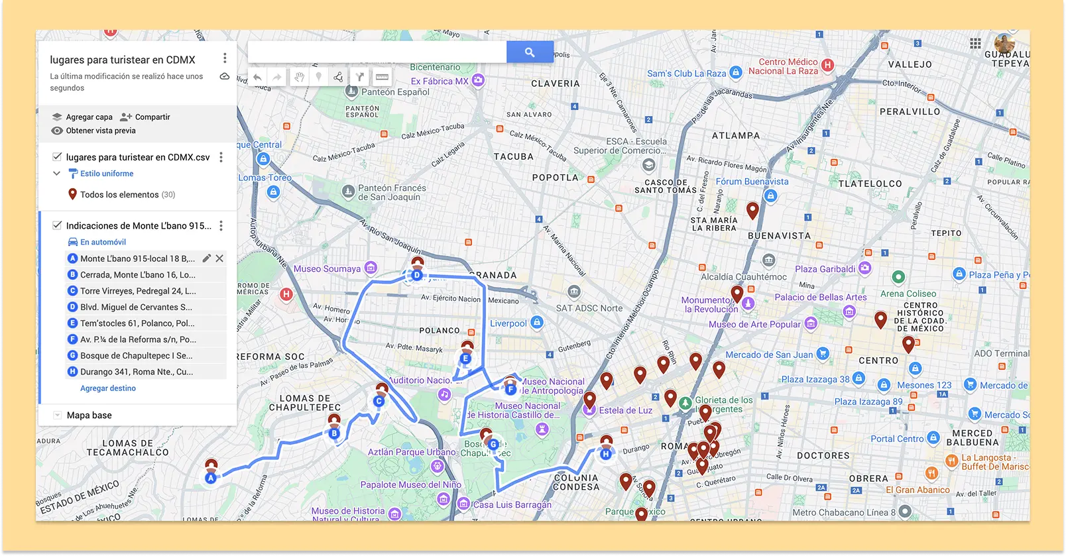Click the La Langosta restaurant icon

951,460
